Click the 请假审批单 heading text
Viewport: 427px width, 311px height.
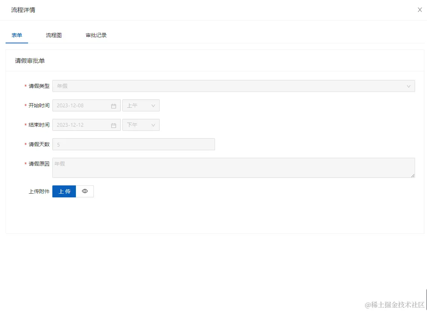(x=30, y=61)
